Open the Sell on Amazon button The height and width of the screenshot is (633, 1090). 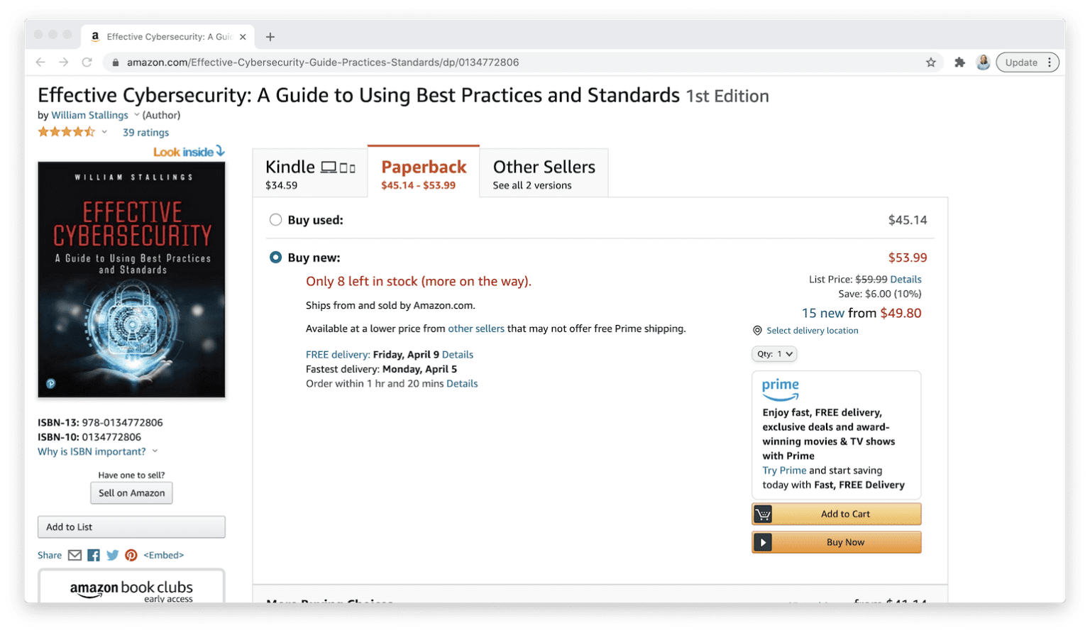pyautogui.click(x=131, y=492)
